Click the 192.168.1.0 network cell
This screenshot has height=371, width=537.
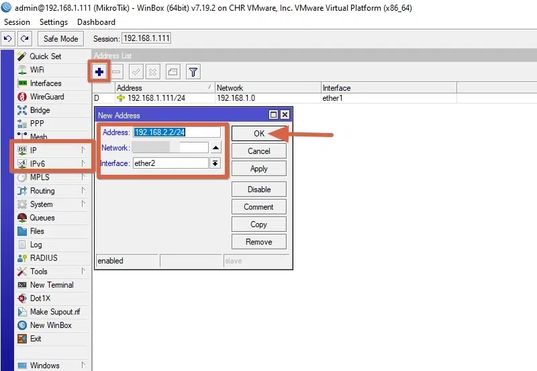[x=268, y=98]
